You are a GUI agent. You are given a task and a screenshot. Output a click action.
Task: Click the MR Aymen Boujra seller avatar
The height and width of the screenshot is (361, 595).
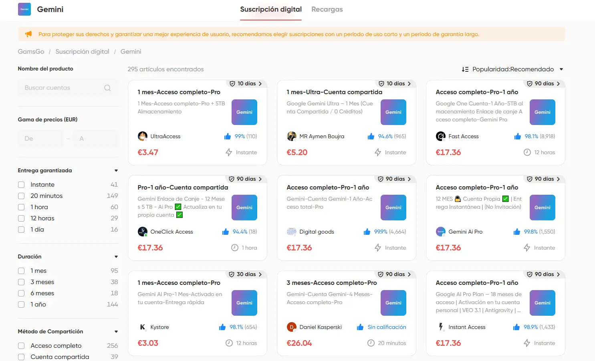[x=292, y=136]
